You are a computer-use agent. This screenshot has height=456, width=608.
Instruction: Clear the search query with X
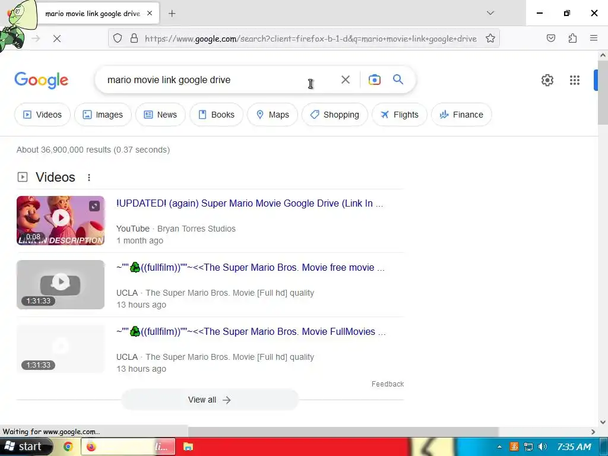pyautogui.click(x=345, y=80)
